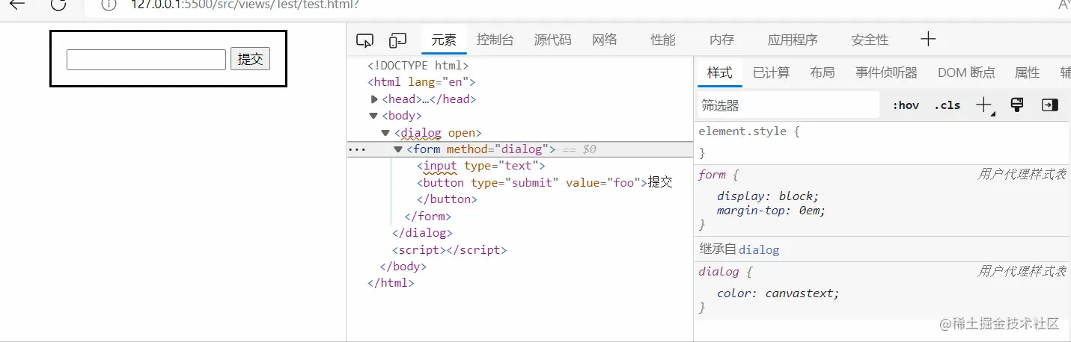Open the 内存 tab
The image size is (1071, 342).
click(722, 40)
